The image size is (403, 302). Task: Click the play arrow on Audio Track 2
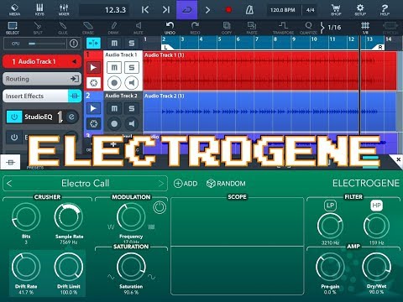click(x=93, y=108)
